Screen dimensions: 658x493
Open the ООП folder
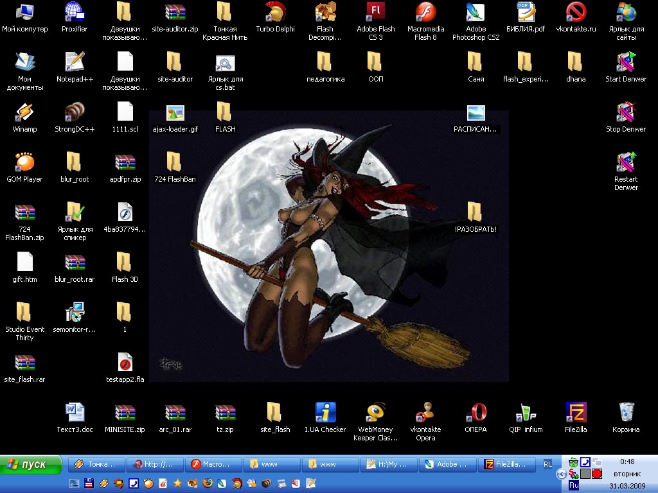375,67
